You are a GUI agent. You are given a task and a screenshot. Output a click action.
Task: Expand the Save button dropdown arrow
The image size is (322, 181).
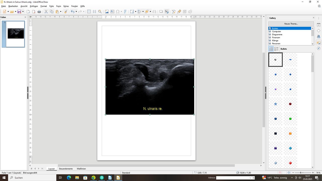tap(23, 12)
